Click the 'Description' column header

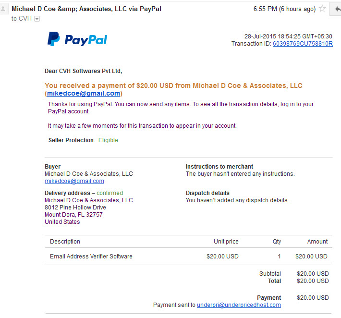(65, 242)
